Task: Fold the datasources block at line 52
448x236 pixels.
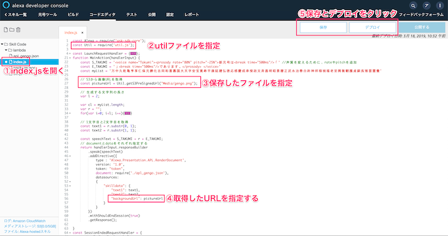Action: (70, 182)
